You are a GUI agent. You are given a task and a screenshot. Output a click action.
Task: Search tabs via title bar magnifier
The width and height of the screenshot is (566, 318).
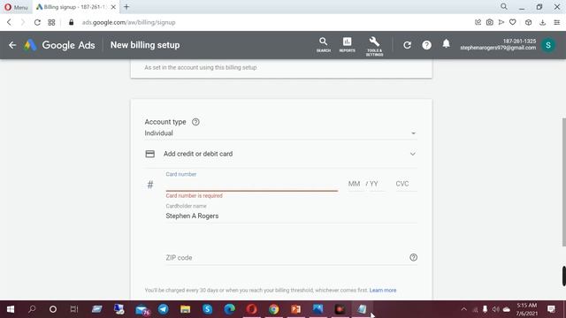(x=504, y=6)
